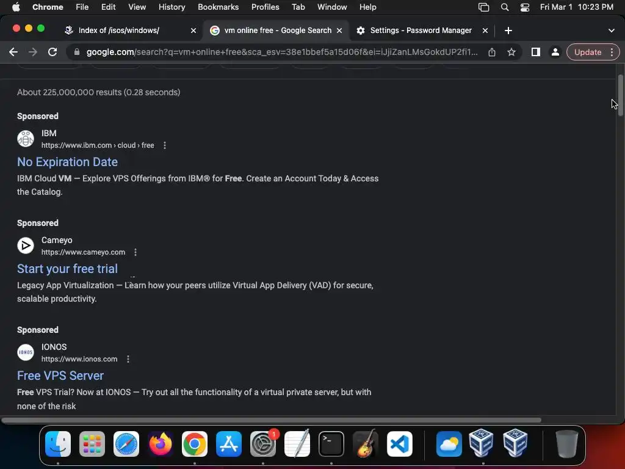Reload the Google search page
The width and height of the screenshot is (625, 469).
click(52, 52)
